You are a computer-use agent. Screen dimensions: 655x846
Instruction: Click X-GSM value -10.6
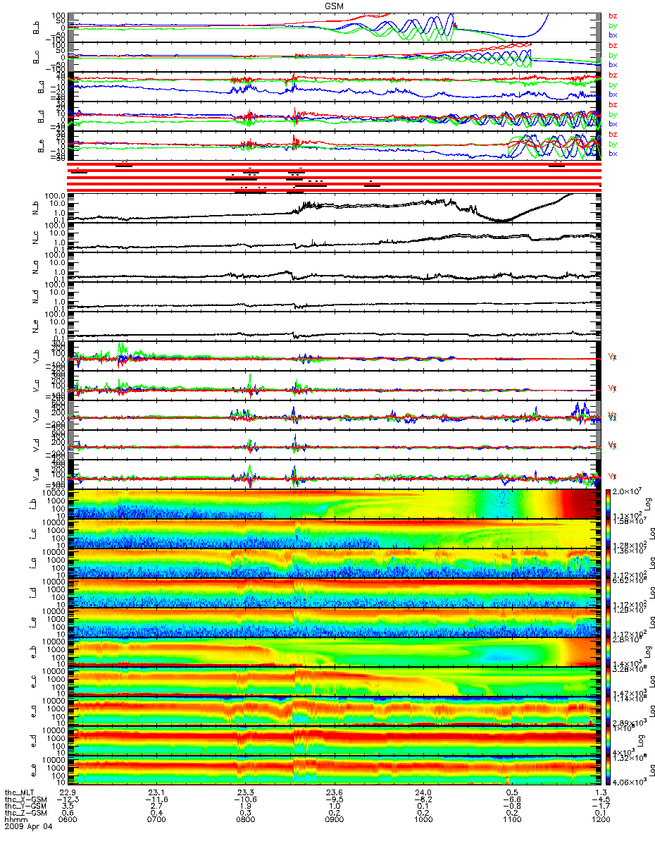(245, 799)
